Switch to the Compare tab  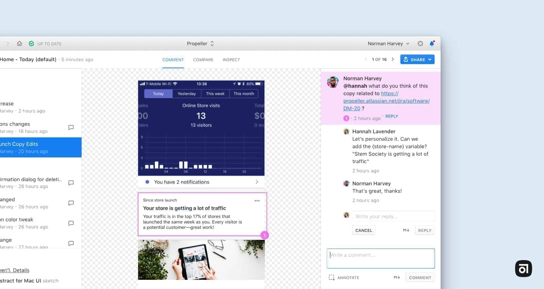[x=203, y=60]
